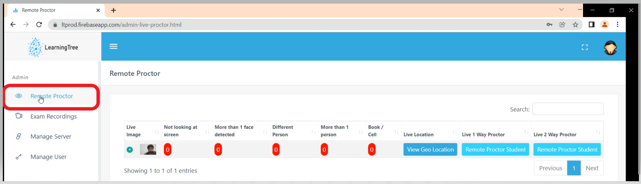The width and height of the screenshot is (641, 184).
Task: Open Exam Recordings in sidebar
Action: (x=53, y=116)
